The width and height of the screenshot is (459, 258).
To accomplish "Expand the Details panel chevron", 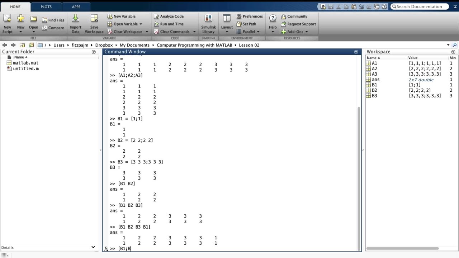I will [x=93, y=247].
